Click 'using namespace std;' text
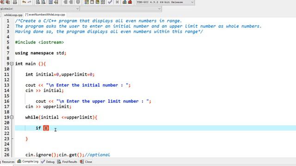The image size is (296, 166). click(41, 53)
